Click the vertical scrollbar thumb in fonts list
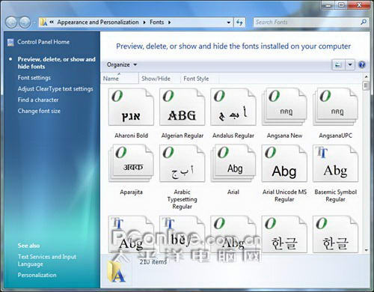Viewport: 374px width, 292px height. coord(366,85)
